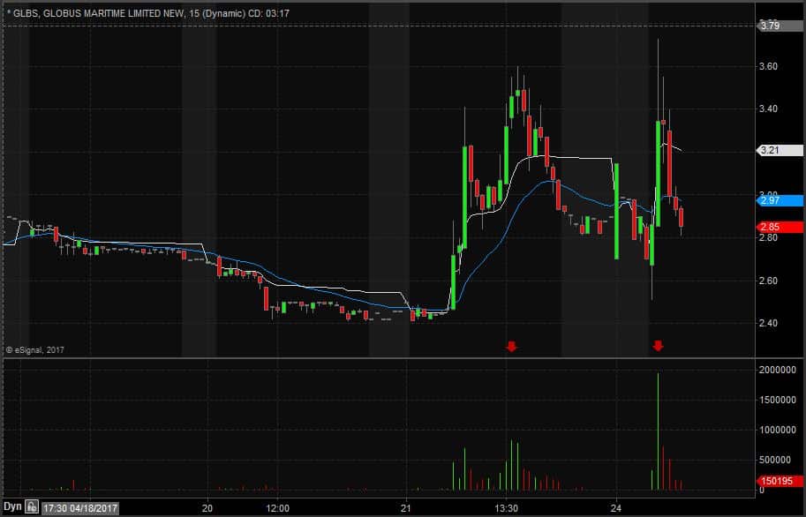
Task: Click the blue 2.97 price marker
Action: pyautogui.click(x=780, y=200)
